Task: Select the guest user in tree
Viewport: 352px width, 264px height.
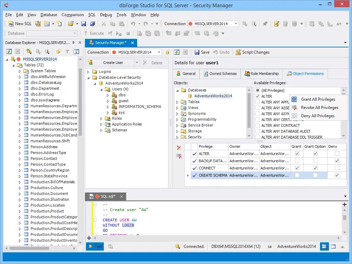Action: [123, 101]
